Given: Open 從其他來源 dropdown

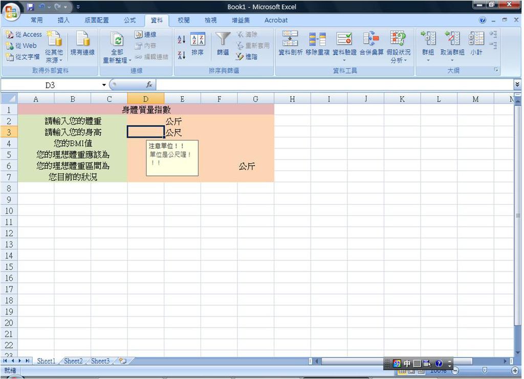Looking at the screenshot, I should (54, 47).
